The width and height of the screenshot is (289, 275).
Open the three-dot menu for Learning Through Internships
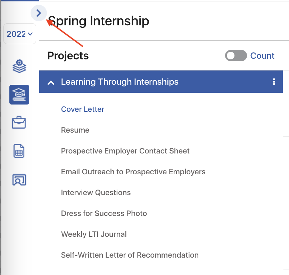coord(274,82)
